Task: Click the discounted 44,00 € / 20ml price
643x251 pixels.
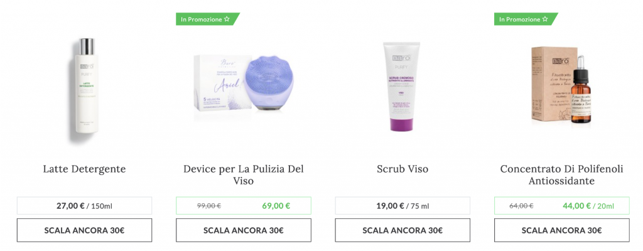Action: [588, 205]
